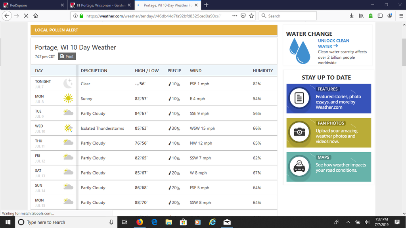Close the RedSquare tab

62,5
